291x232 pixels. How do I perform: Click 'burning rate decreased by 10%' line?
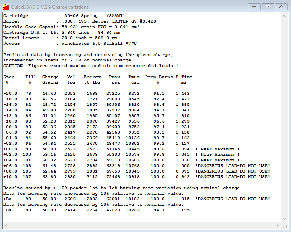93,205
